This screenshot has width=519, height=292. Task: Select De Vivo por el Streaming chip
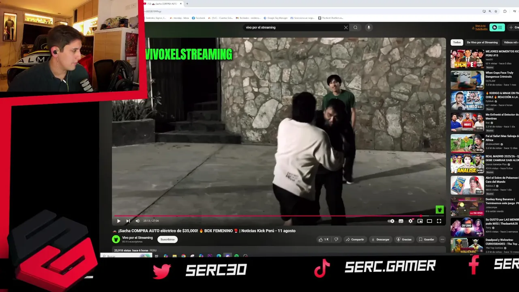click(482, 42)
